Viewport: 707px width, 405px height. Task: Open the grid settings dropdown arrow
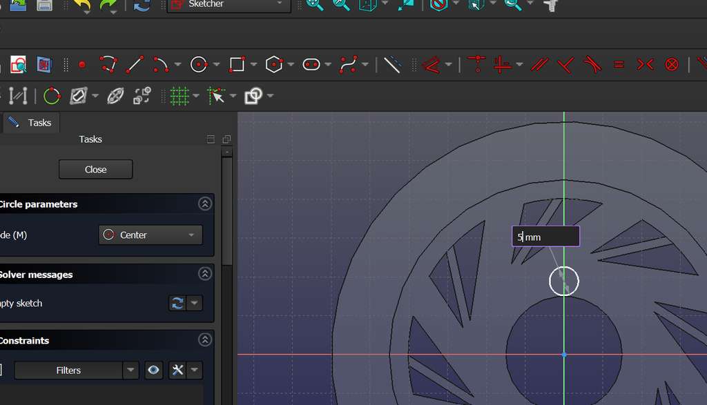[196, 96]
